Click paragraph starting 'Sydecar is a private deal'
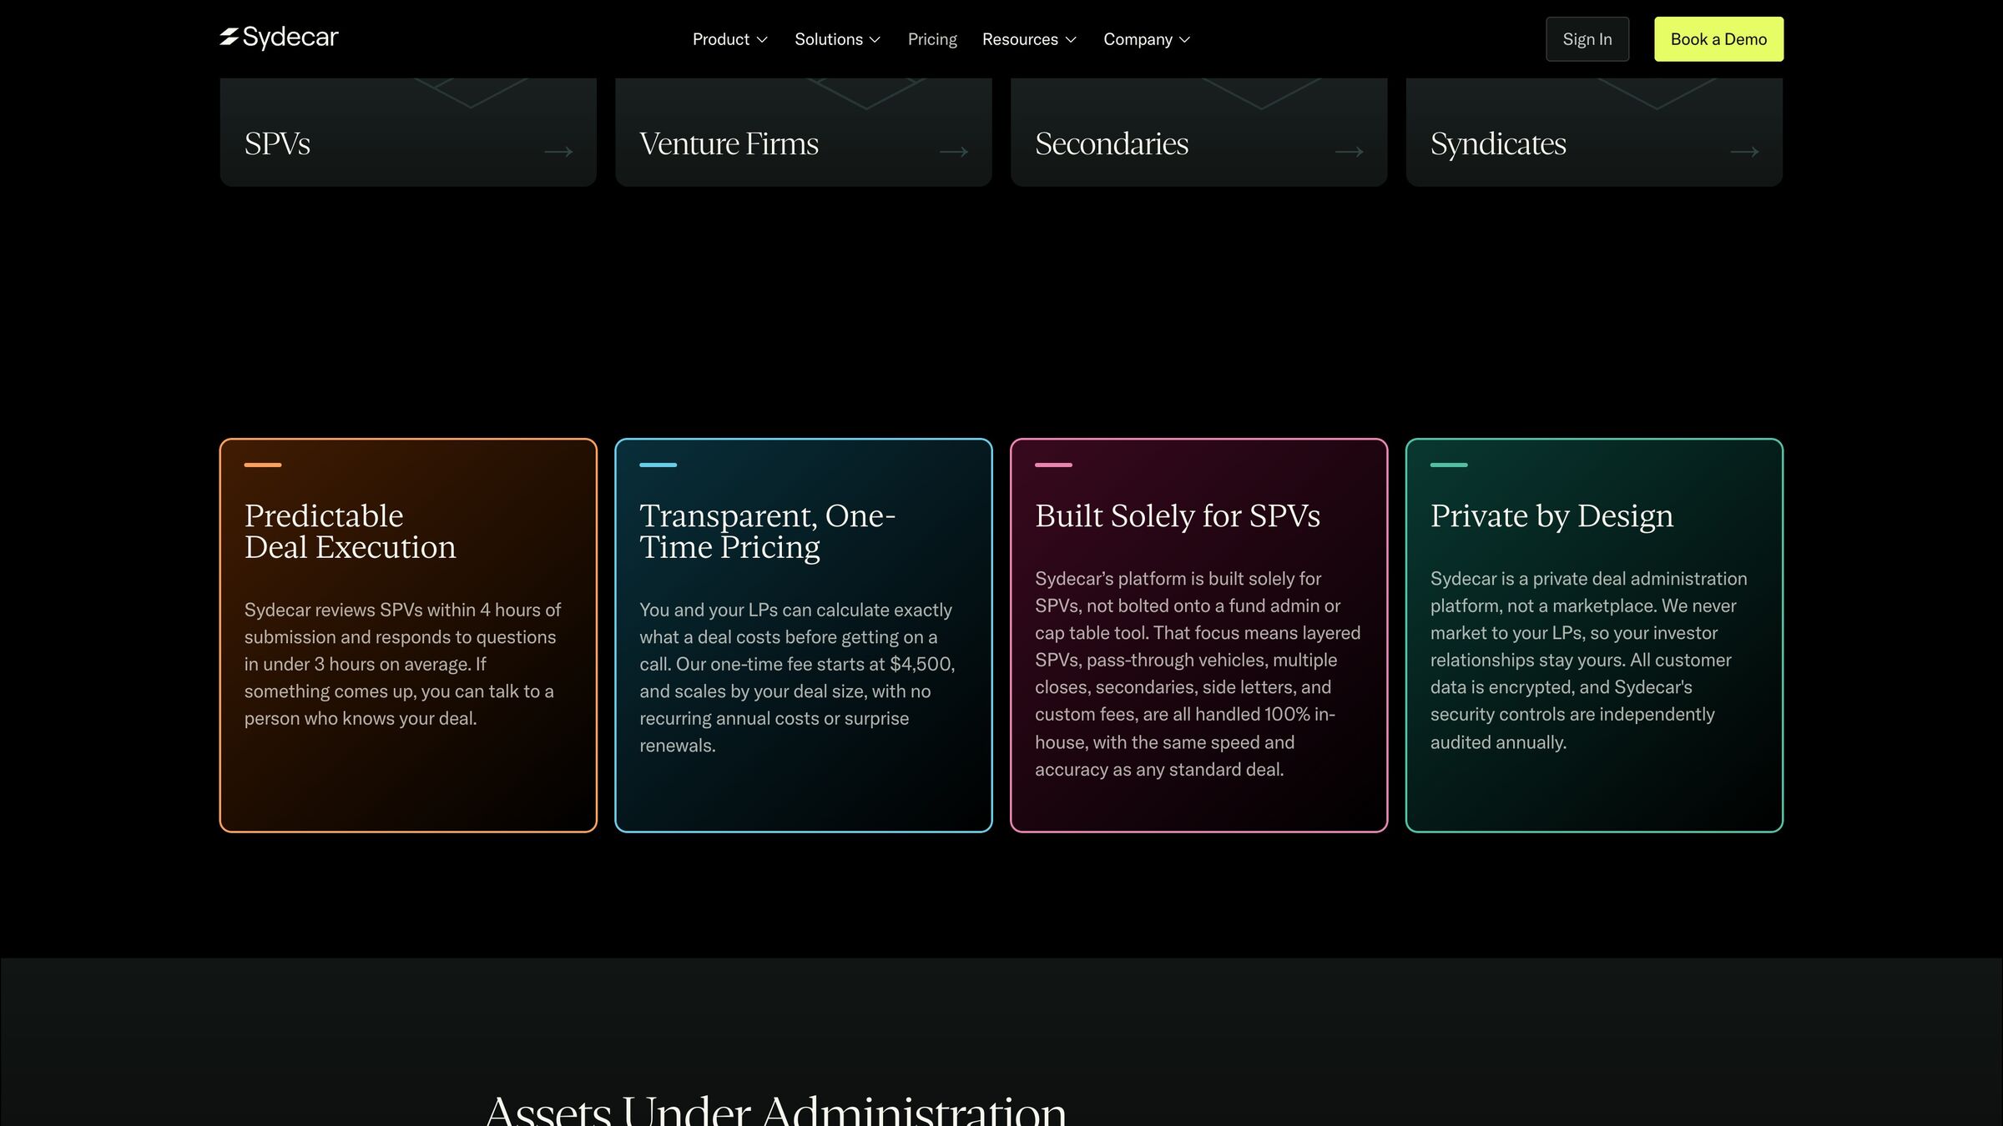This screenshot has width=2003, height=1126. click(1588, 660)
